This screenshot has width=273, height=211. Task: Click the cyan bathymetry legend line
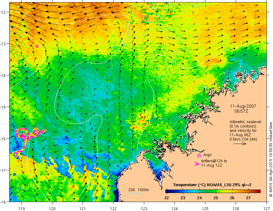click(135, 193)
